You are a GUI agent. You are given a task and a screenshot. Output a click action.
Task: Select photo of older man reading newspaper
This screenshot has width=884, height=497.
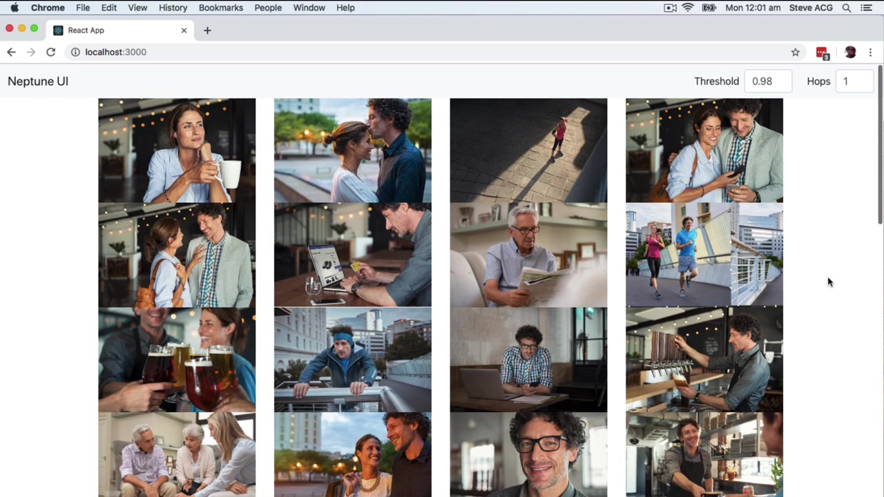point(528,255)
